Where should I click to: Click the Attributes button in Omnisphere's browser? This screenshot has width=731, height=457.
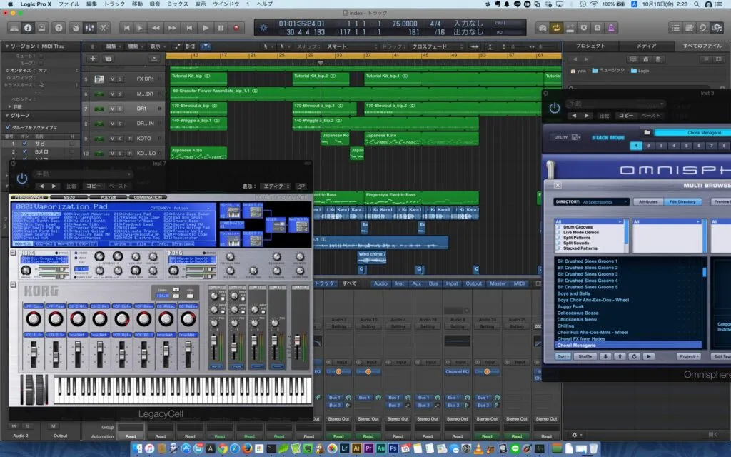647,201
